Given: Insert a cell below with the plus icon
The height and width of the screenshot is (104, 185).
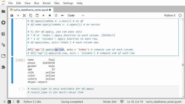Looking at the screenshot, I should [x=18, y=15].
